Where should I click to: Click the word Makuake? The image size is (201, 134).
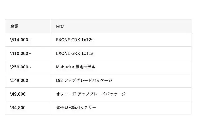(65, 67)
